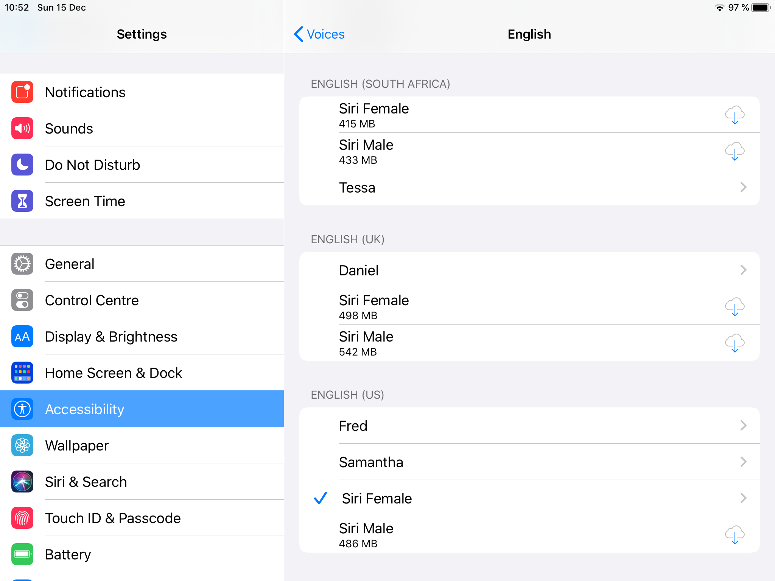775x581 pixels.
Task: Download South Africa Siri Male voice
Action: (x=735, y=151)
